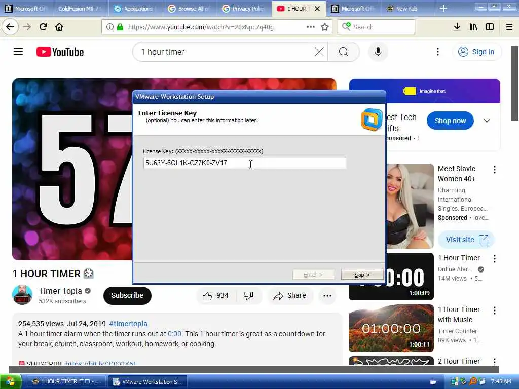Viewport: 519px width, 389px height.
Task: Open Firefox downloads arrow
Action: pos(457,27)
